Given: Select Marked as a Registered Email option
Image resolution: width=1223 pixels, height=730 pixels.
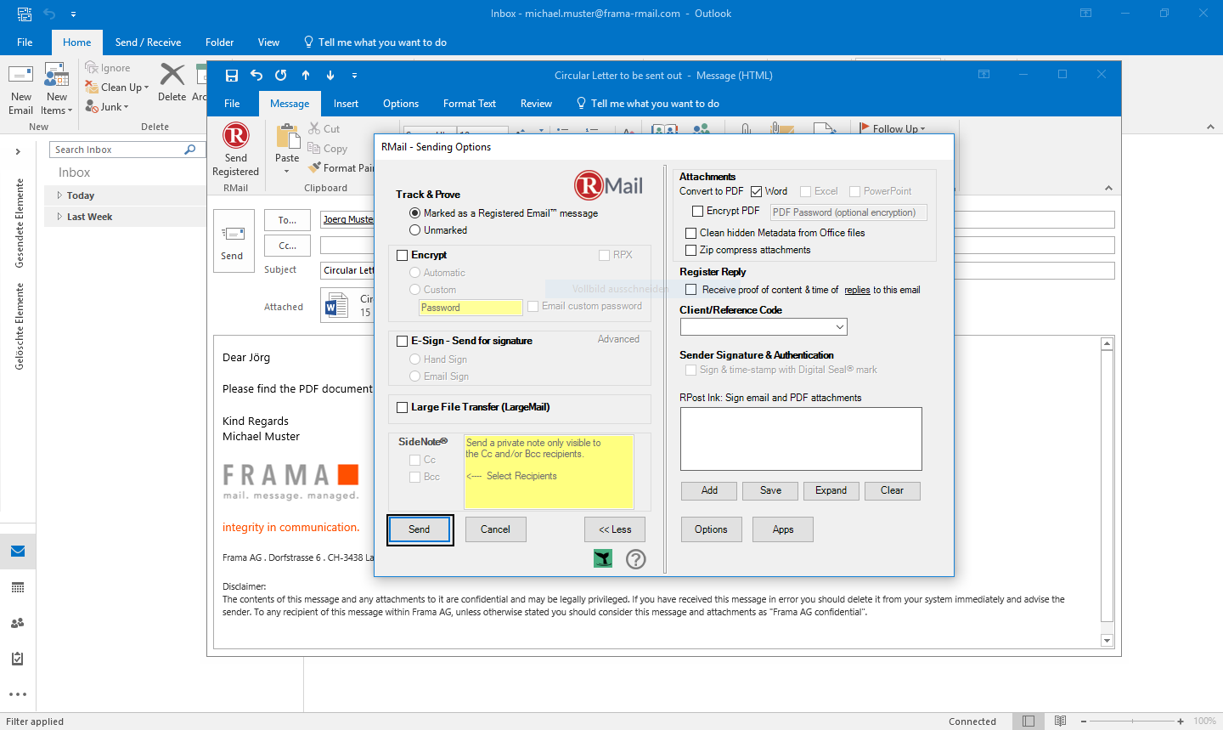Looking at the screenshot, I should coord(415,213).
